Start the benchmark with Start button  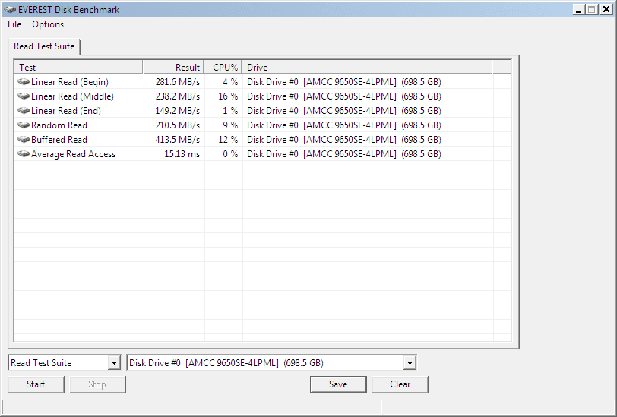(x=36, y=384)
